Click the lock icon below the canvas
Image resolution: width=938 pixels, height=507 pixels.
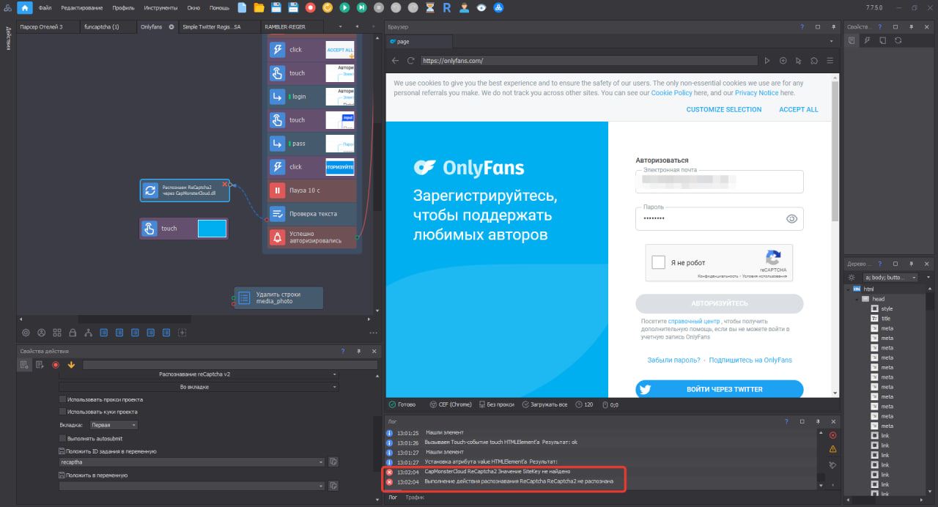(72, 333)
